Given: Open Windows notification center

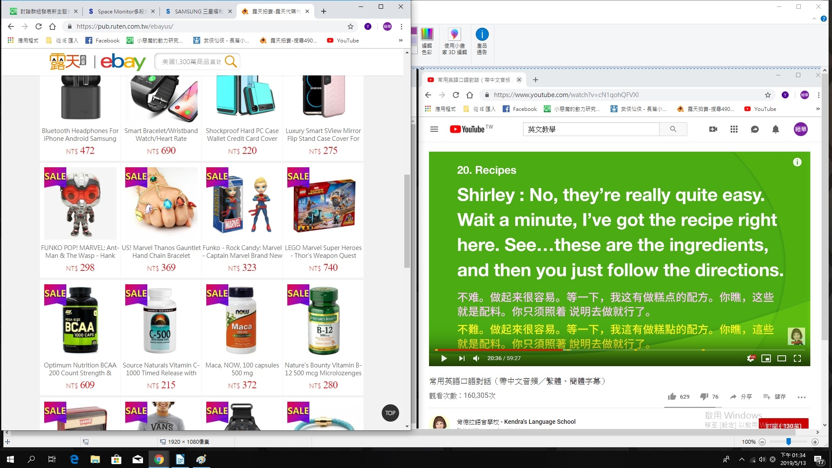Looking at the screenshot, I should click(x=819, y=460).
